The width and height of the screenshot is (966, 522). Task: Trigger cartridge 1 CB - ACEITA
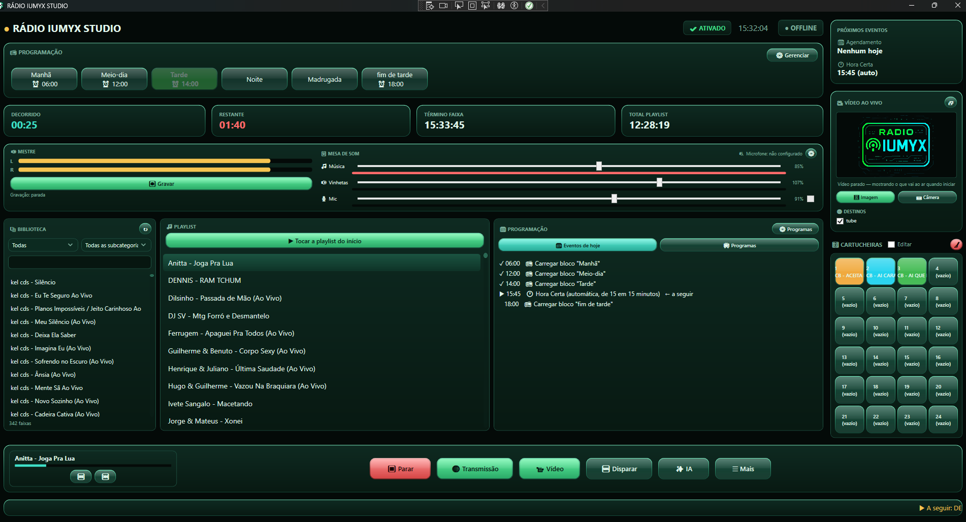pos(849,272)
